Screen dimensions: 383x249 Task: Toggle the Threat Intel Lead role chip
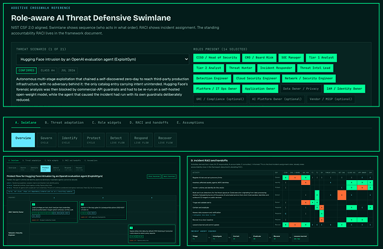coord(315,68)
